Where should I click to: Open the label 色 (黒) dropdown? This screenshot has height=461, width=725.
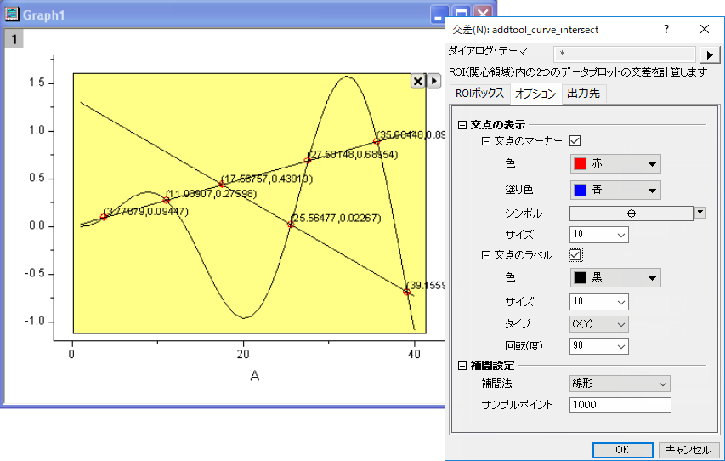(615, 278)
